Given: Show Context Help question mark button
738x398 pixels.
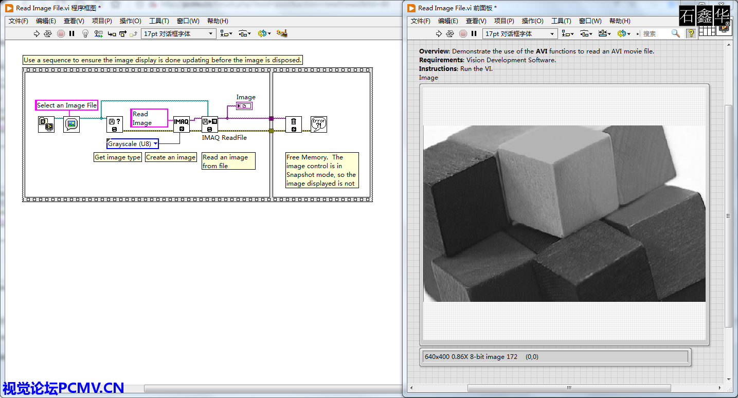Looking at the screenshot, I should [x=691, y=33].
